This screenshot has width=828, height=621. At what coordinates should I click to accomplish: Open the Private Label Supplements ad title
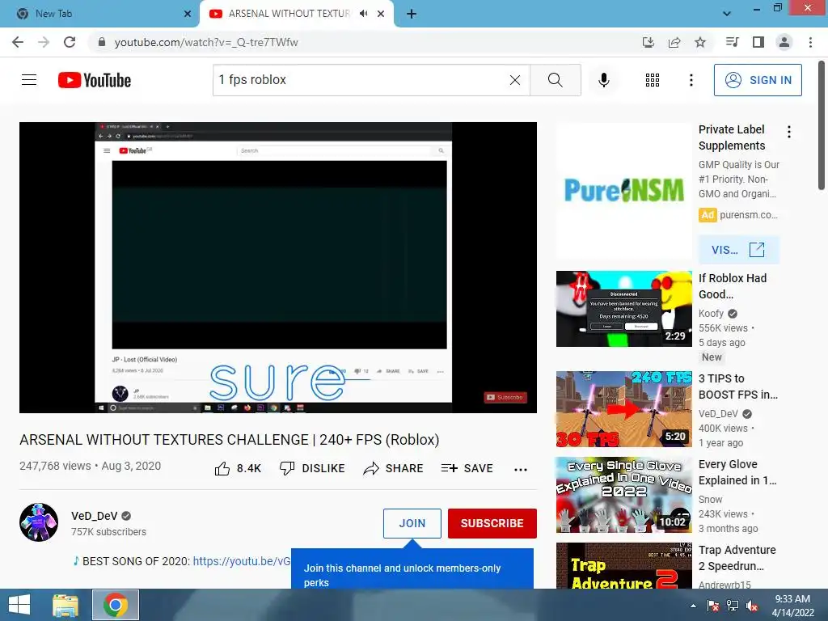click(731, 137)
